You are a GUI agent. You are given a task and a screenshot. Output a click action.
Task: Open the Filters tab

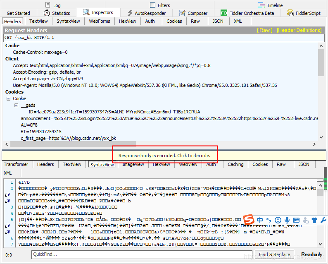(160, 5)
